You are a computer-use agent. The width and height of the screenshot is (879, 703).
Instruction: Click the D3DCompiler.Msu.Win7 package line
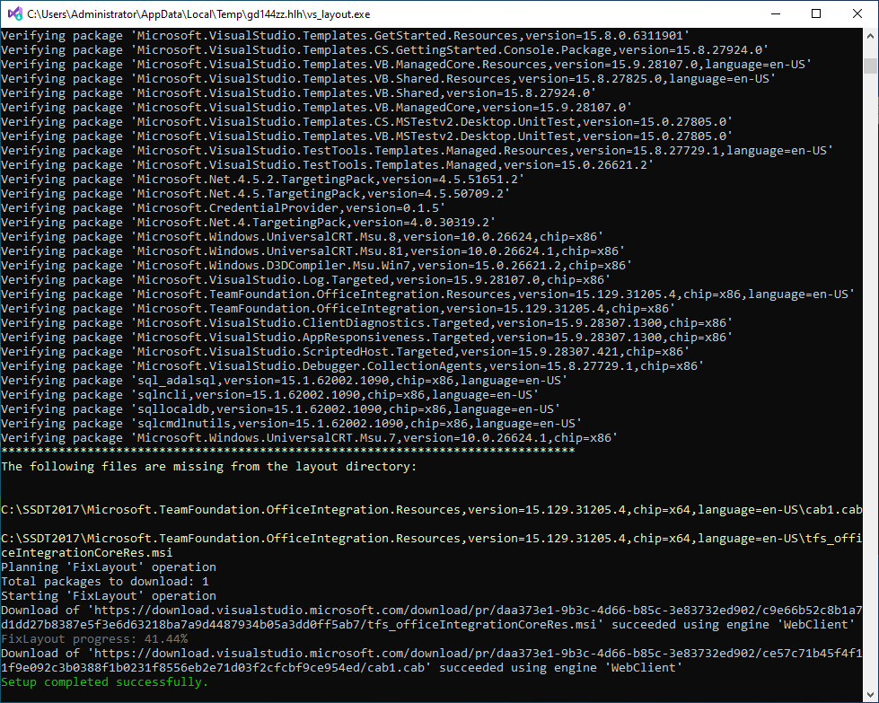point(316,265)
